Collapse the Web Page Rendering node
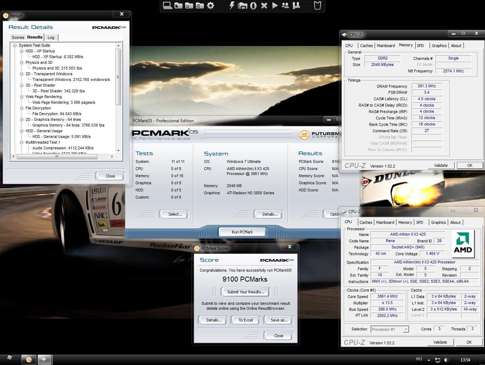 tap(22, 97)
